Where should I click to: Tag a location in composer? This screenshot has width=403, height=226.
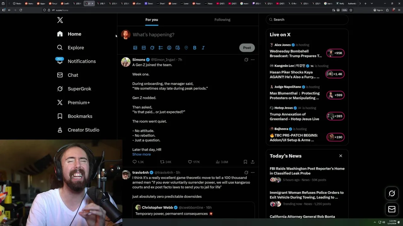pos(186,48)
